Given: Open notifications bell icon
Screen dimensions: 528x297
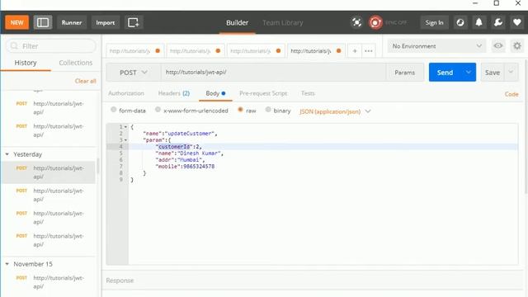Looking at the screenshot, I should [x=478, y=22].
